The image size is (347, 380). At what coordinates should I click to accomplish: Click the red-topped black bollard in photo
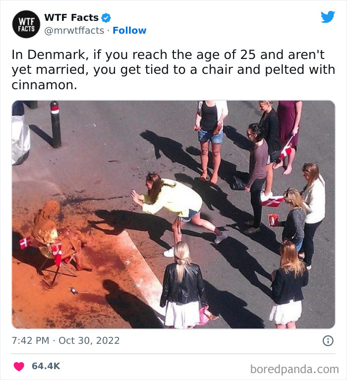click(56, 124)
